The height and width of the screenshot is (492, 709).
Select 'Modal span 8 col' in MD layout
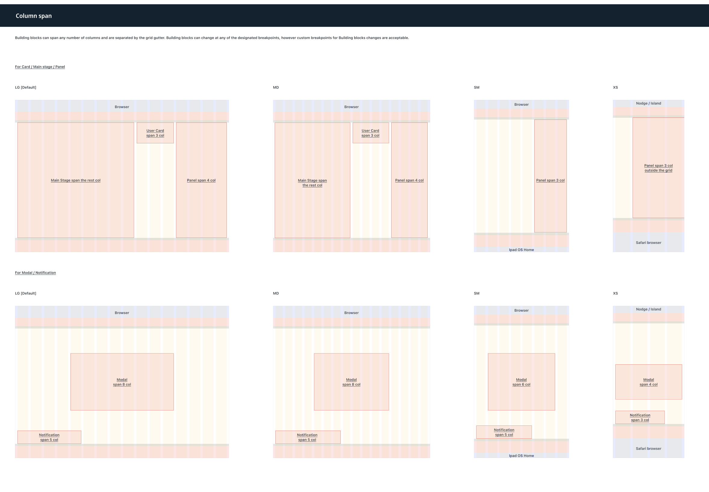click(x=351, y=382)
